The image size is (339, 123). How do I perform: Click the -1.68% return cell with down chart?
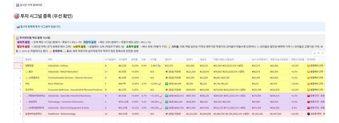click(x=156, y=66)
